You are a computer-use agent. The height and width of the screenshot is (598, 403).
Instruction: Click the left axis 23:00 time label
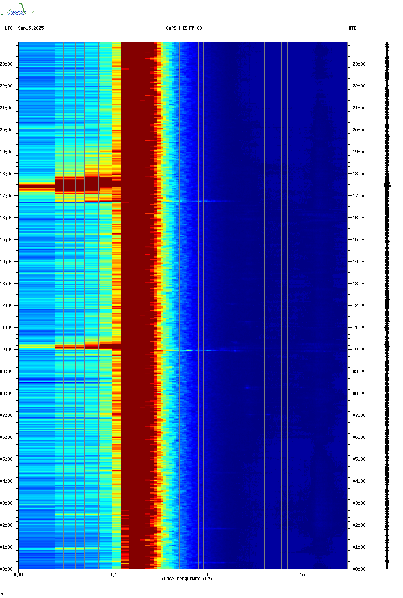pyautogui.click(x=6, y=64)
